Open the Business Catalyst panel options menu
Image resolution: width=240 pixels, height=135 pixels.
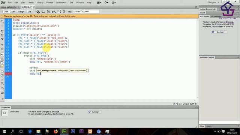click(238, 57)
